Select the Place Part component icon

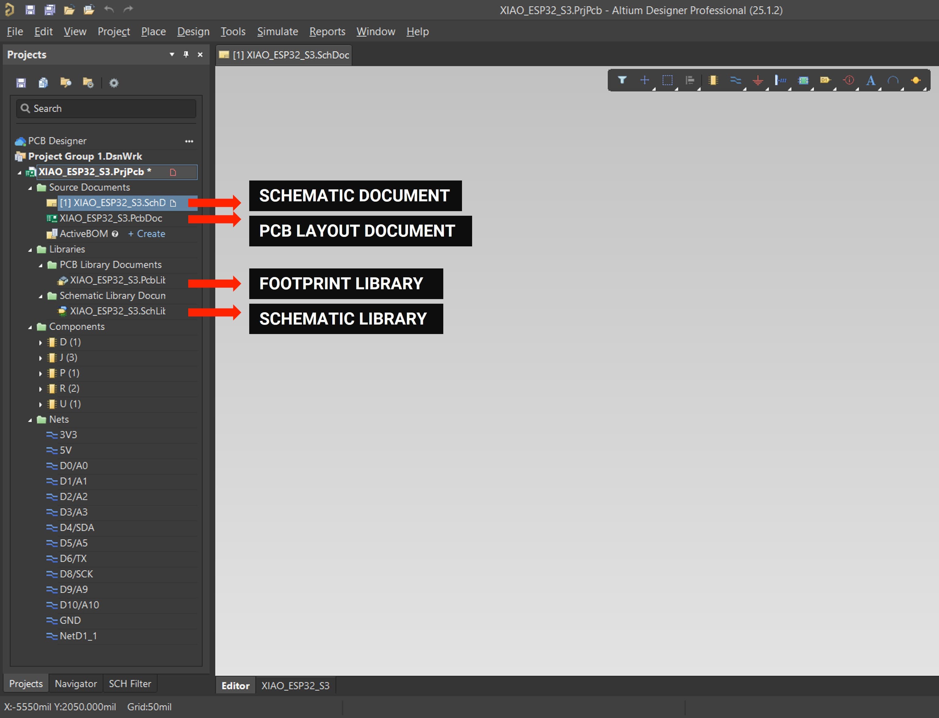pos(713,80)
